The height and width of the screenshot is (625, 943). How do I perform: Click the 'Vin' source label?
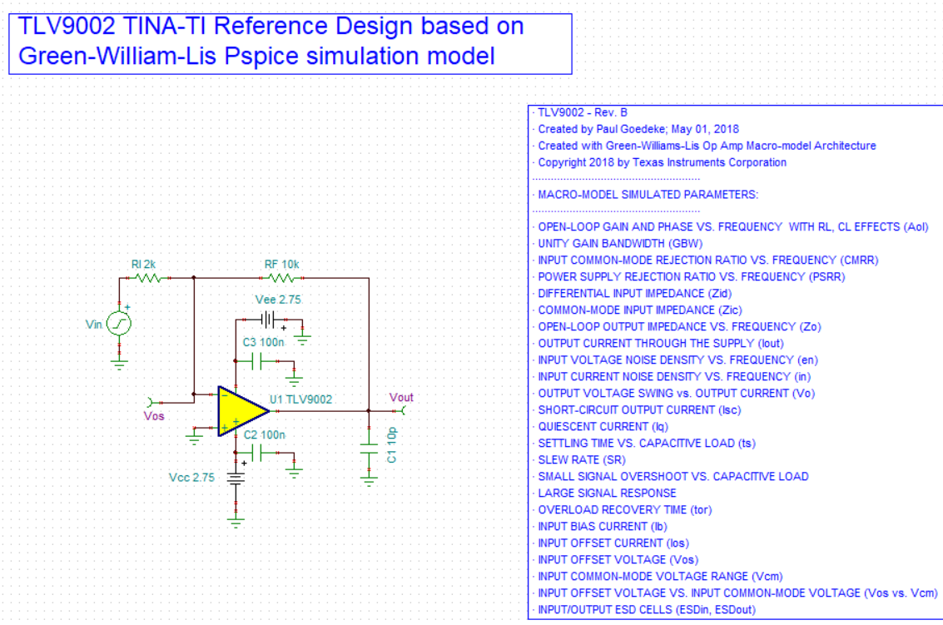click(94, 325)
